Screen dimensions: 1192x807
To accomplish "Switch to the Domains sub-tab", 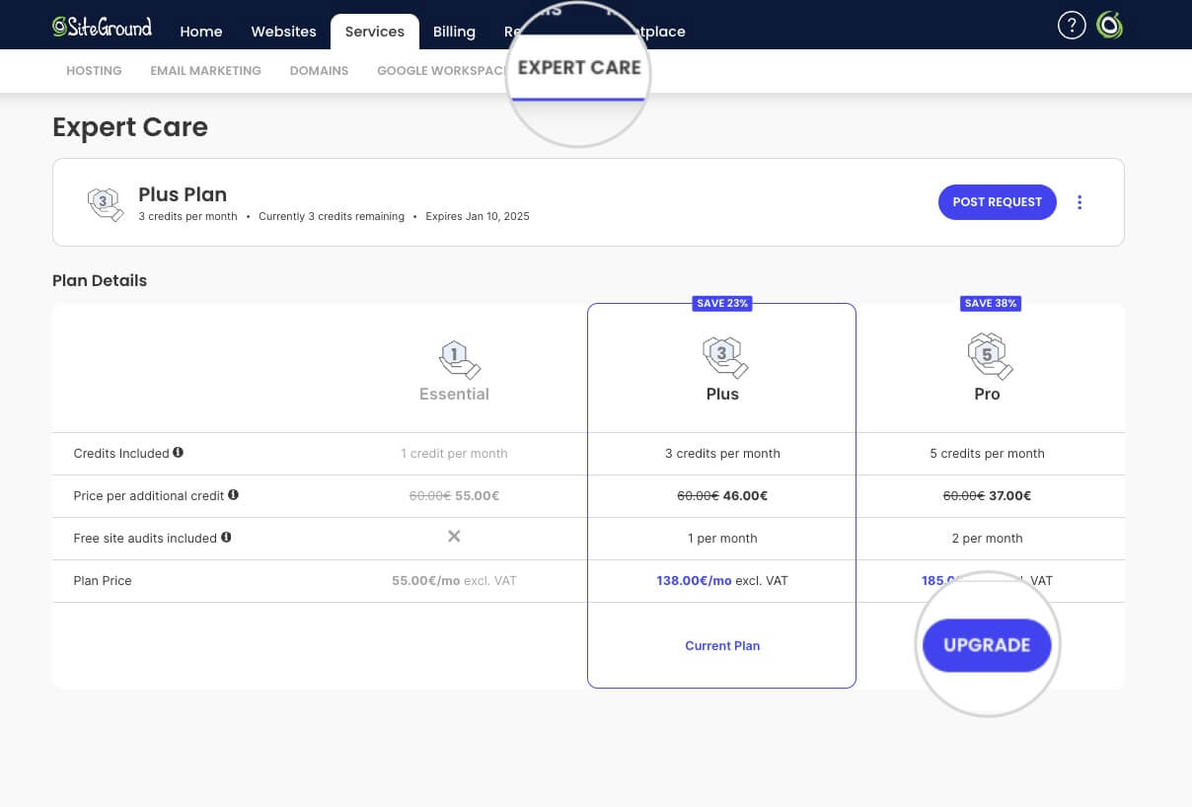I will [319, 71].
